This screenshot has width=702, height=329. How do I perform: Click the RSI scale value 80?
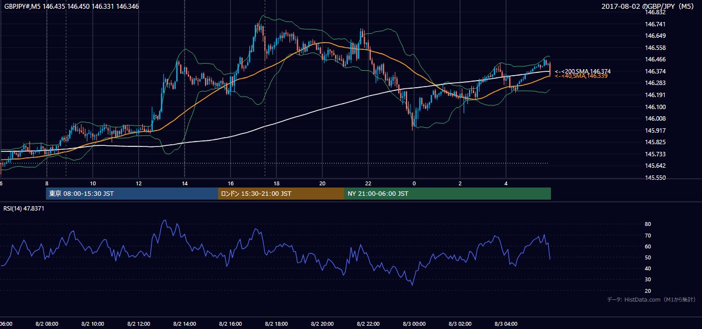[x=648, y=224]
